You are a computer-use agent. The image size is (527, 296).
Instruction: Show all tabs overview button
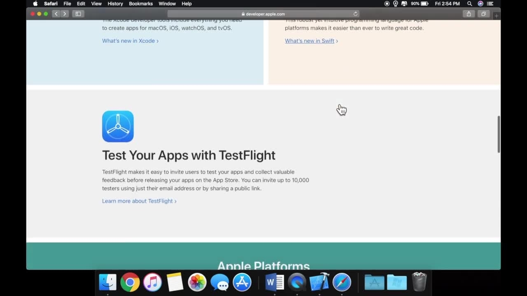483,14
